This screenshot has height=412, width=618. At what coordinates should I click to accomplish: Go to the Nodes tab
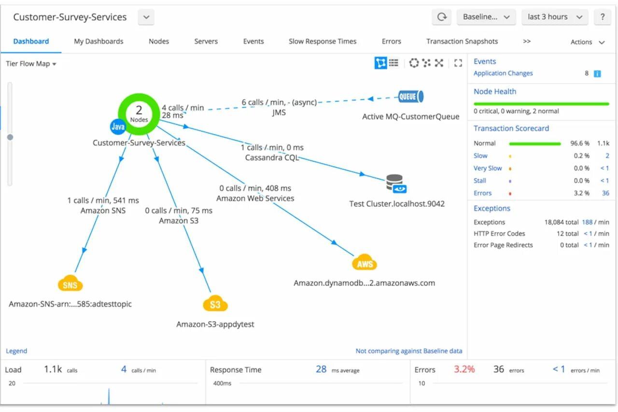tap(159, 42)
